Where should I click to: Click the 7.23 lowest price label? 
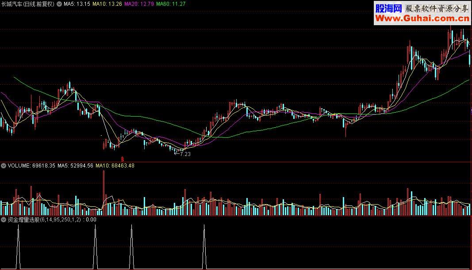tap(185, 154)
